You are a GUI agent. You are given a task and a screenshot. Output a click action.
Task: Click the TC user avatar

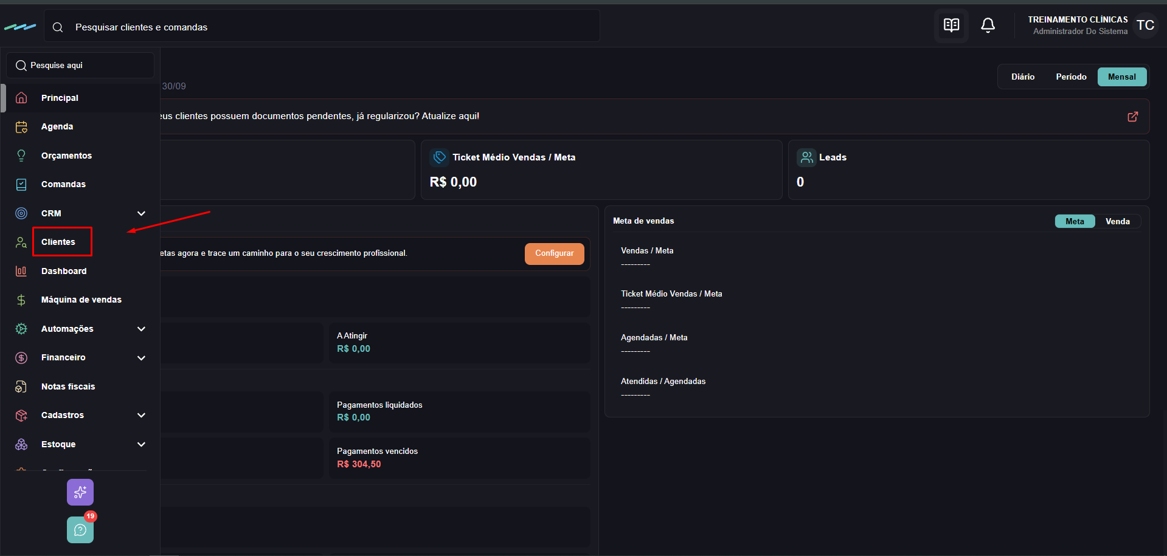1145,26
